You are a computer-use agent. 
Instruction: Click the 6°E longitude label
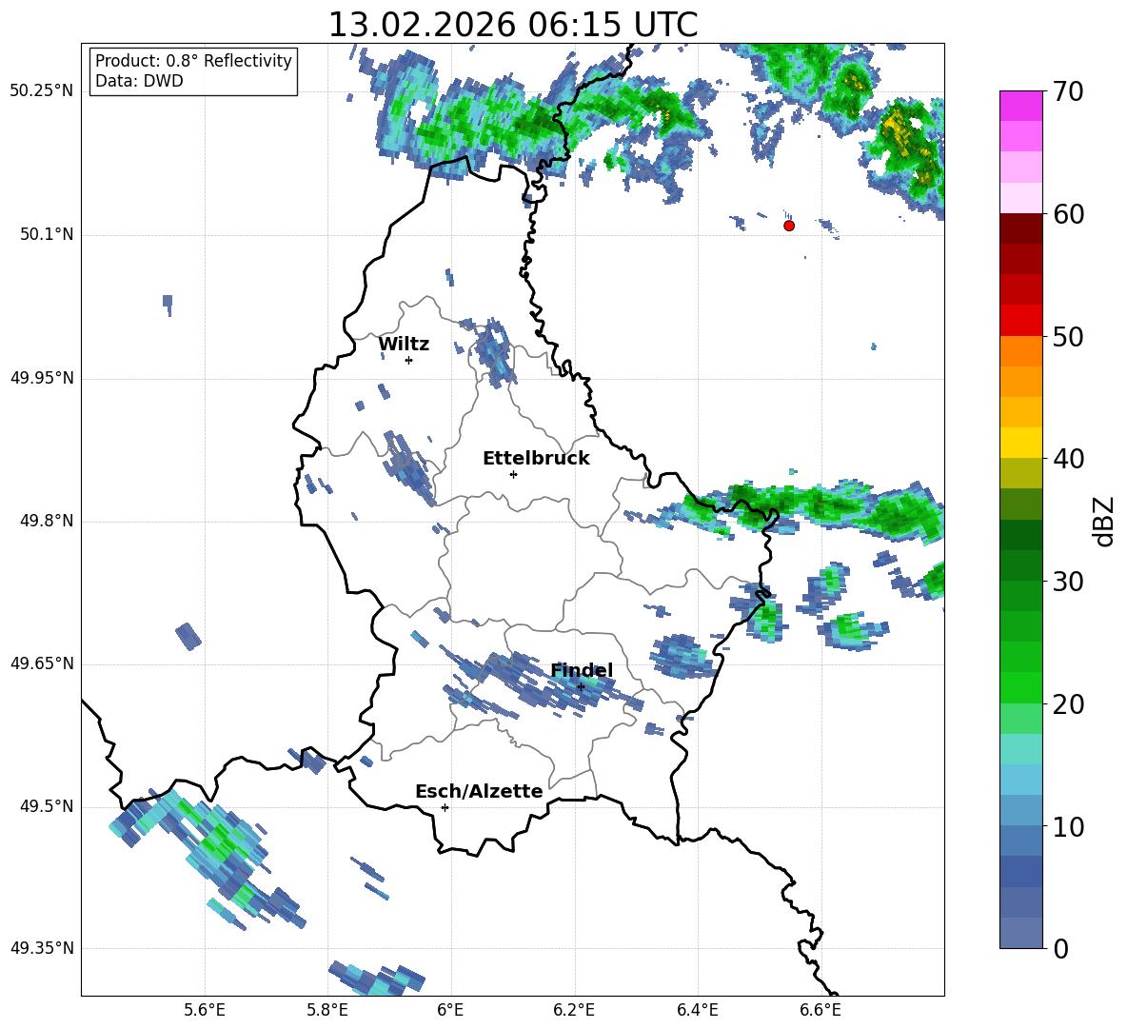coord(450,1010)
